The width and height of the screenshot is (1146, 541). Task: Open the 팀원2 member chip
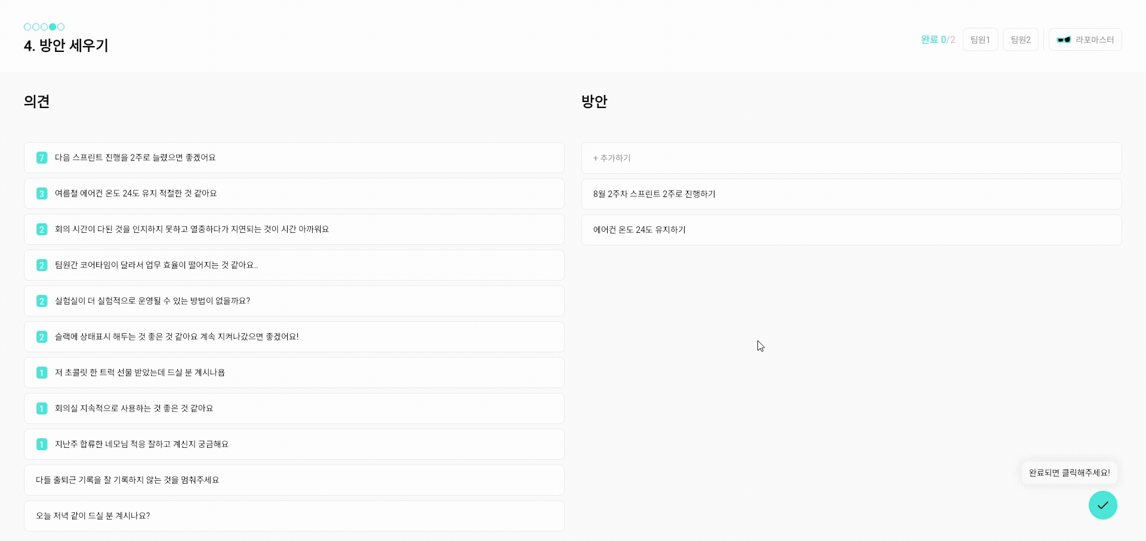click(1021, 40)
